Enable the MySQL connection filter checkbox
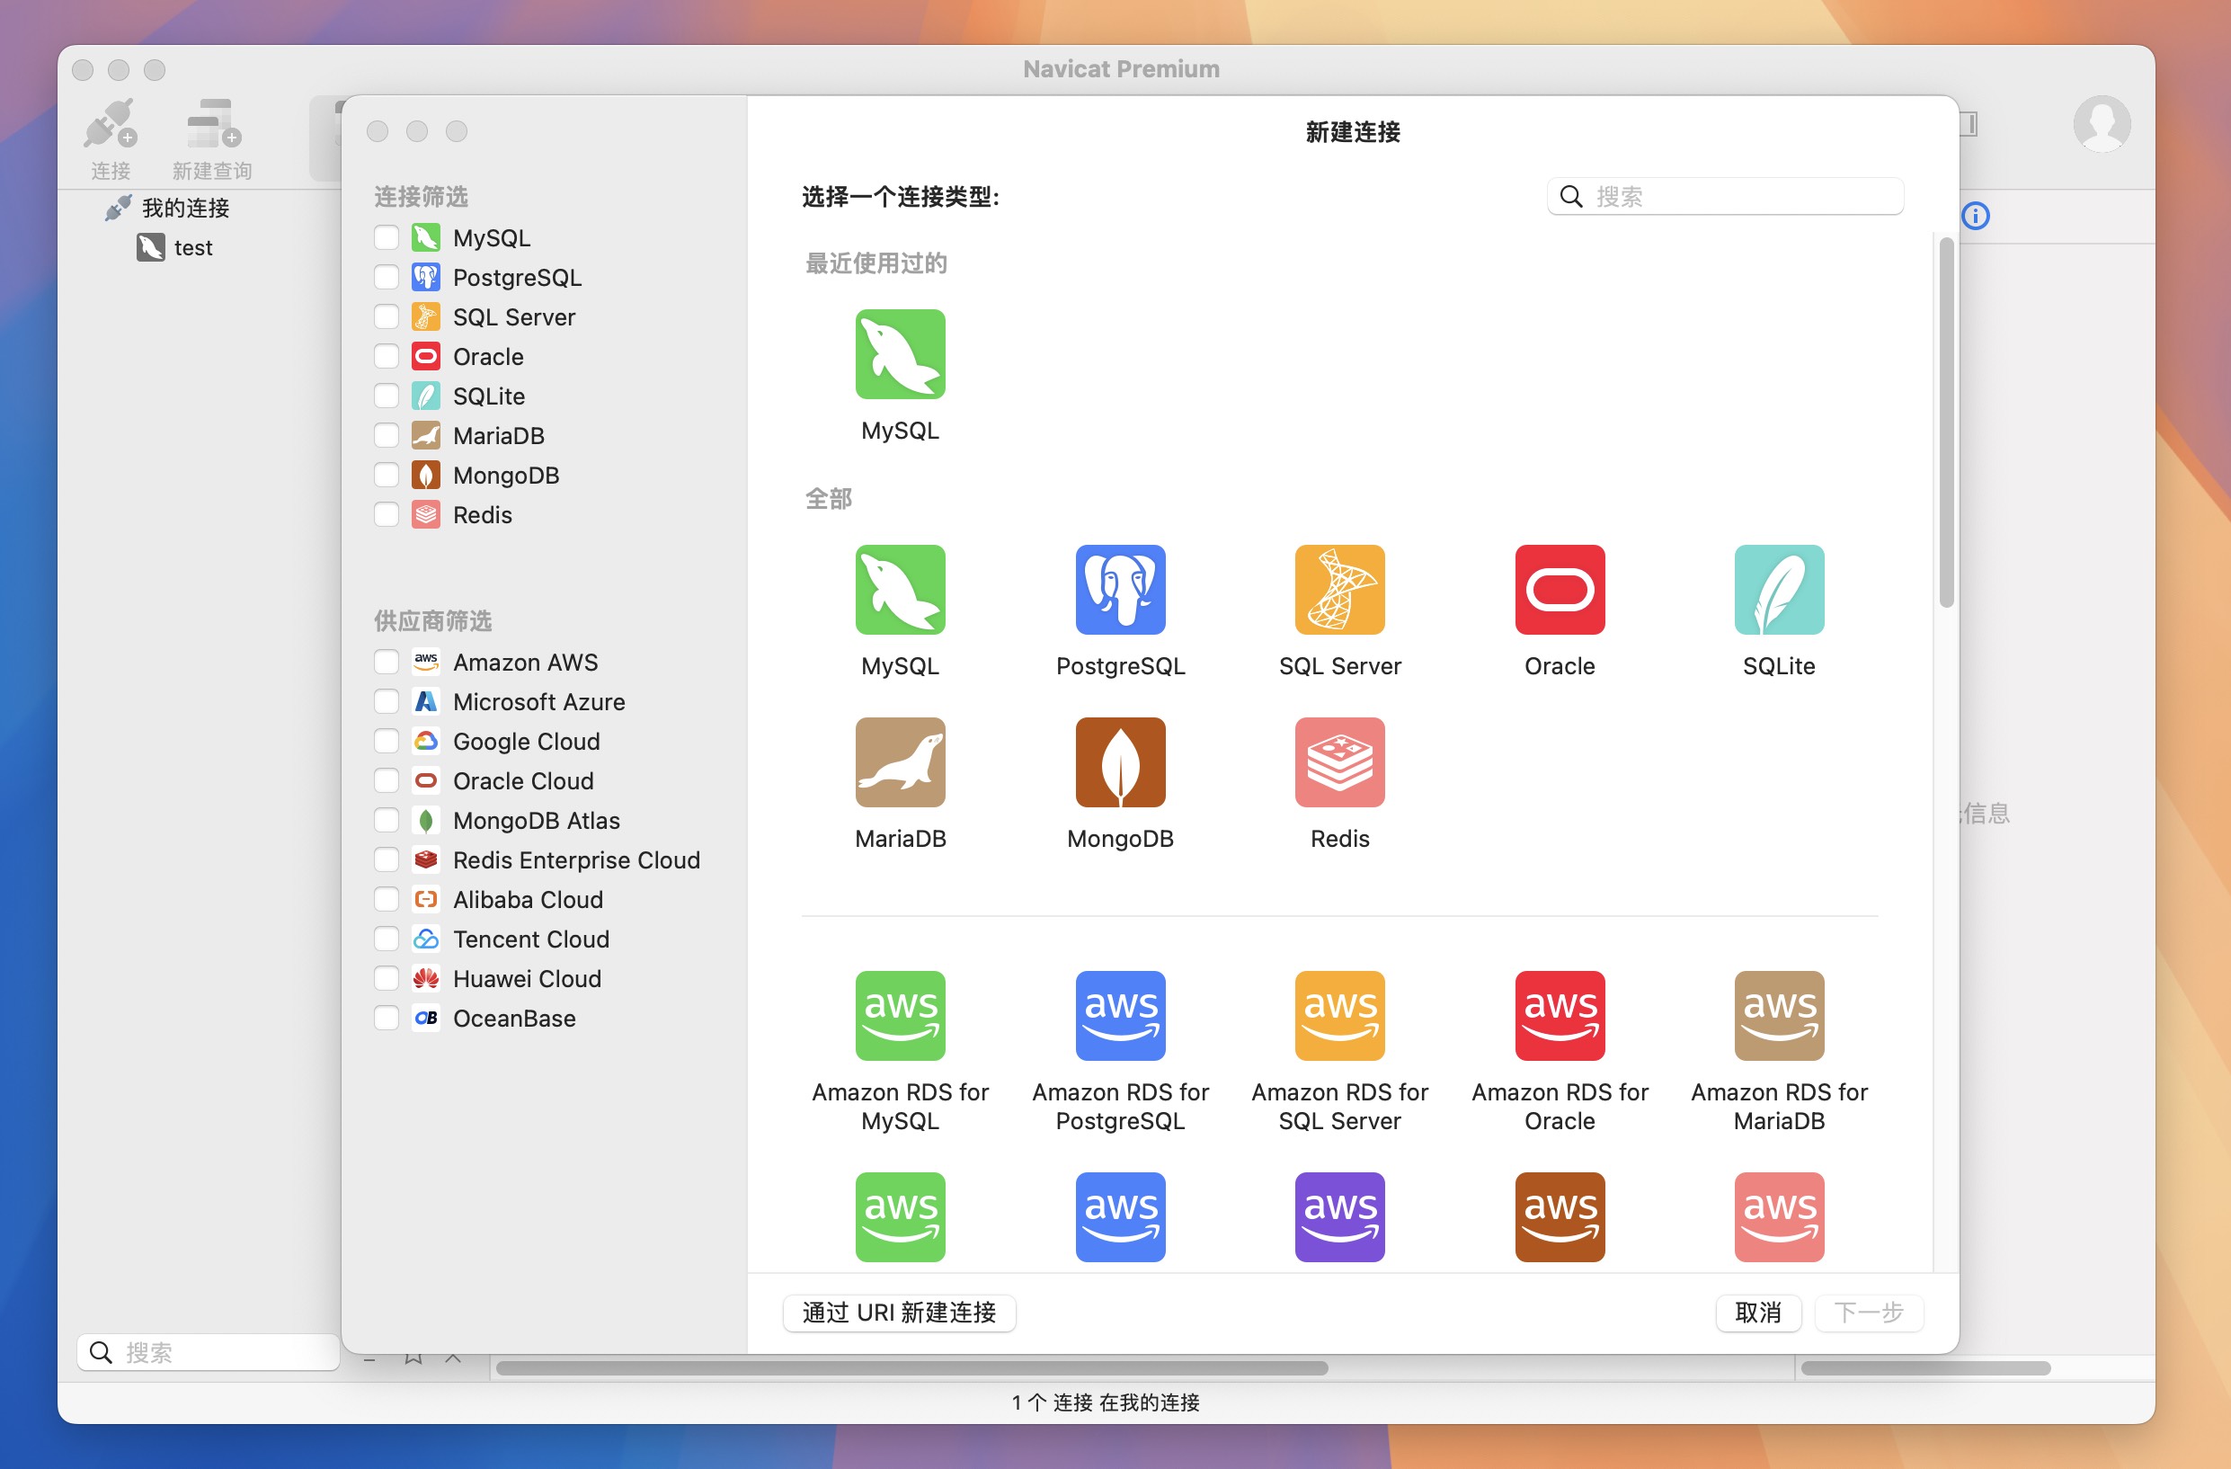2231x1469 pixels. coord(386,237)
